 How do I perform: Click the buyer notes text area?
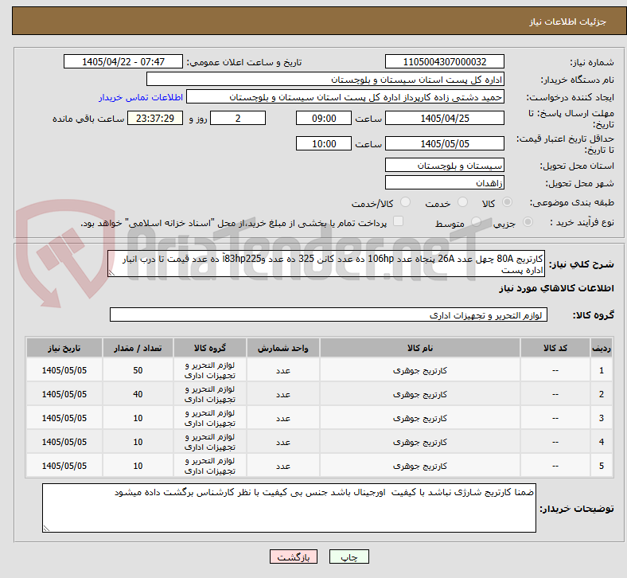pos(289,508)
